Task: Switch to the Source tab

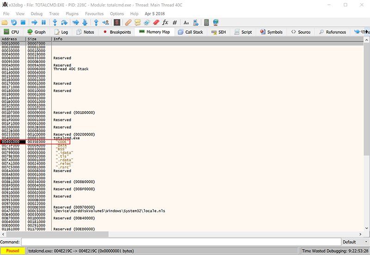Action: click(301, 32)
